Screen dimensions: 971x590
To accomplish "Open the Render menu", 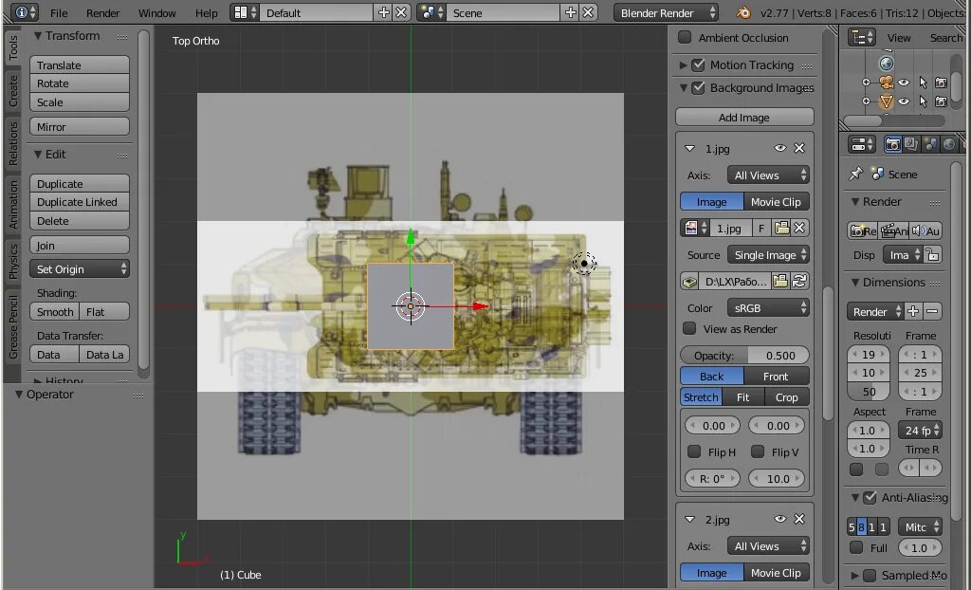I will pos(102,13).
